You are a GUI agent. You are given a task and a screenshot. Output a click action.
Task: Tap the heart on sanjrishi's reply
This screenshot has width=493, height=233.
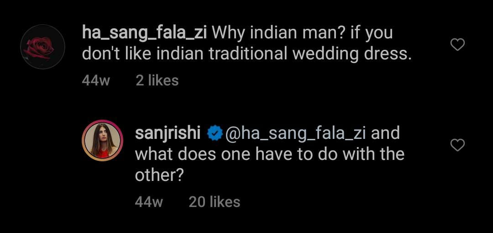457,145
